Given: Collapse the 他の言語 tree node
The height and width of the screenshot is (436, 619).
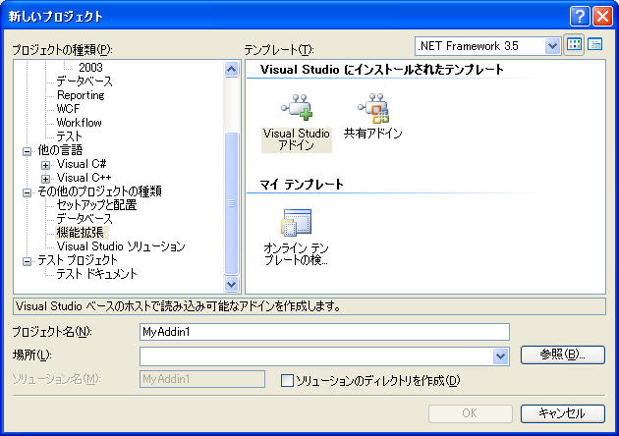Looking at the screenshot, I should [27, 151].
